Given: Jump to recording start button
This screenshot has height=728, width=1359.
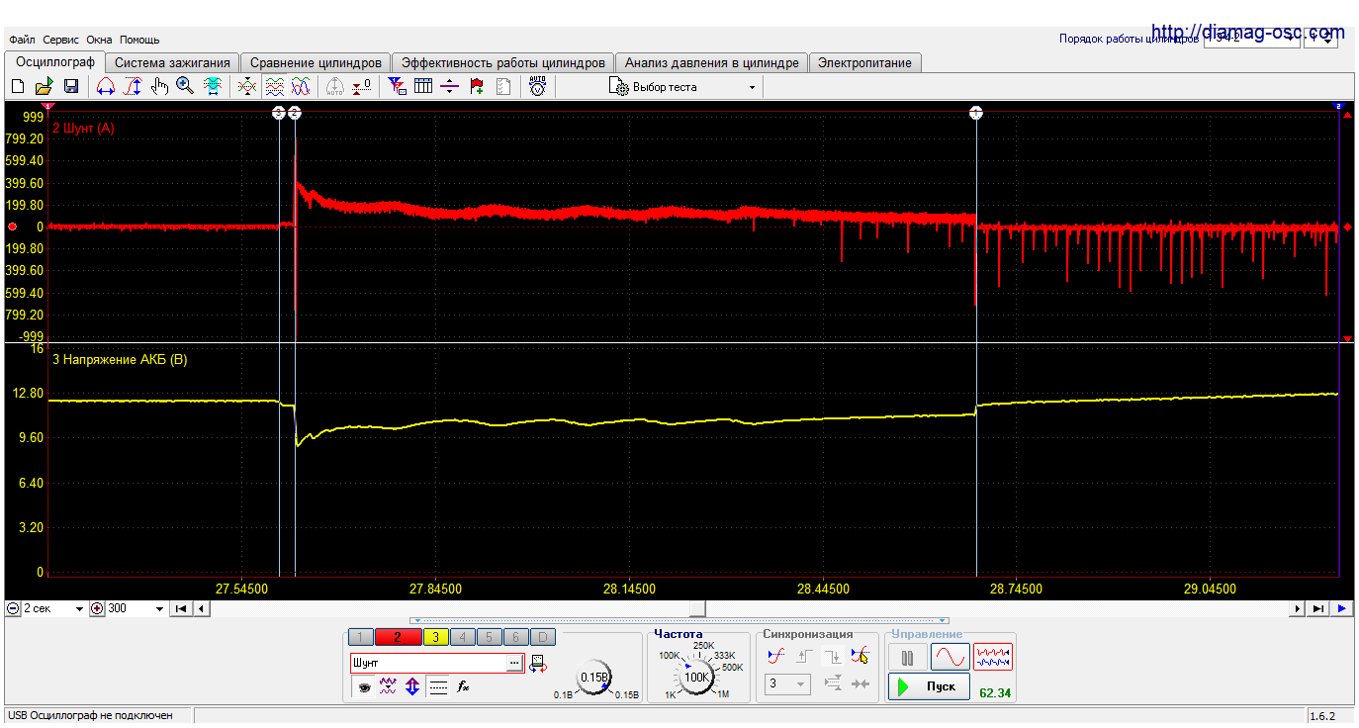Looking at the screenshot, I should coord(181,608).
